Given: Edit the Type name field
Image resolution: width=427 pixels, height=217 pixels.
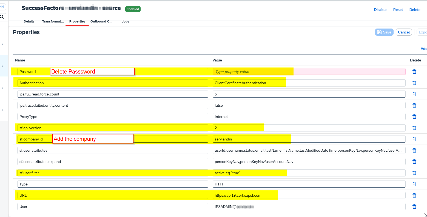Looking at the screenshot, I should pos(113,184).
